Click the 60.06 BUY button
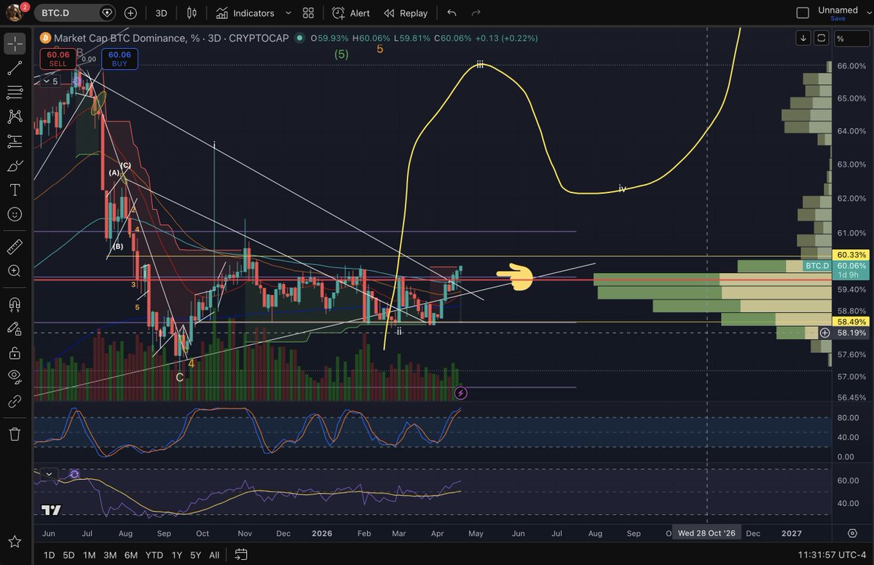The width and height of the screenshot is (874, 565). (119, 59)
